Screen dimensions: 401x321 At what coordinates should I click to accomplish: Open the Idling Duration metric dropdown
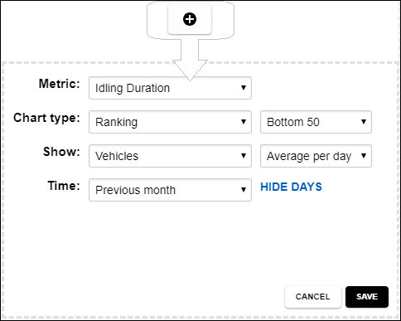pyautogui.click(x=170, y=88)
